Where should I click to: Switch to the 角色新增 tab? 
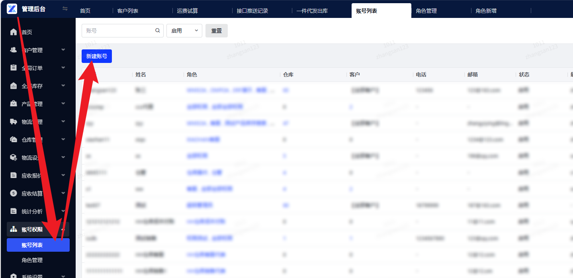coord(486,11)
